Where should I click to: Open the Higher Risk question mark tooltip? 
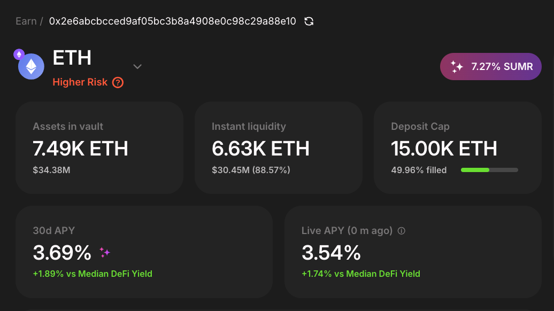click(x=118, y=82)
